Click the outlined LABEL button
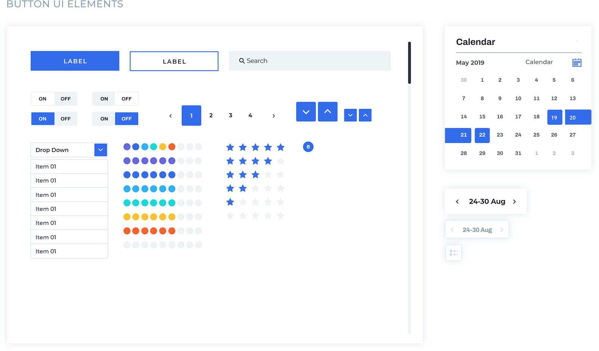Viewport: 599px width, 351px height. pyautogui.click(x=174, y=61)
